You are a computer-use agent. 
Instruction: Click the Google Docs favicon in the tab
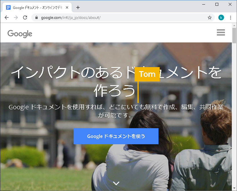8,7
